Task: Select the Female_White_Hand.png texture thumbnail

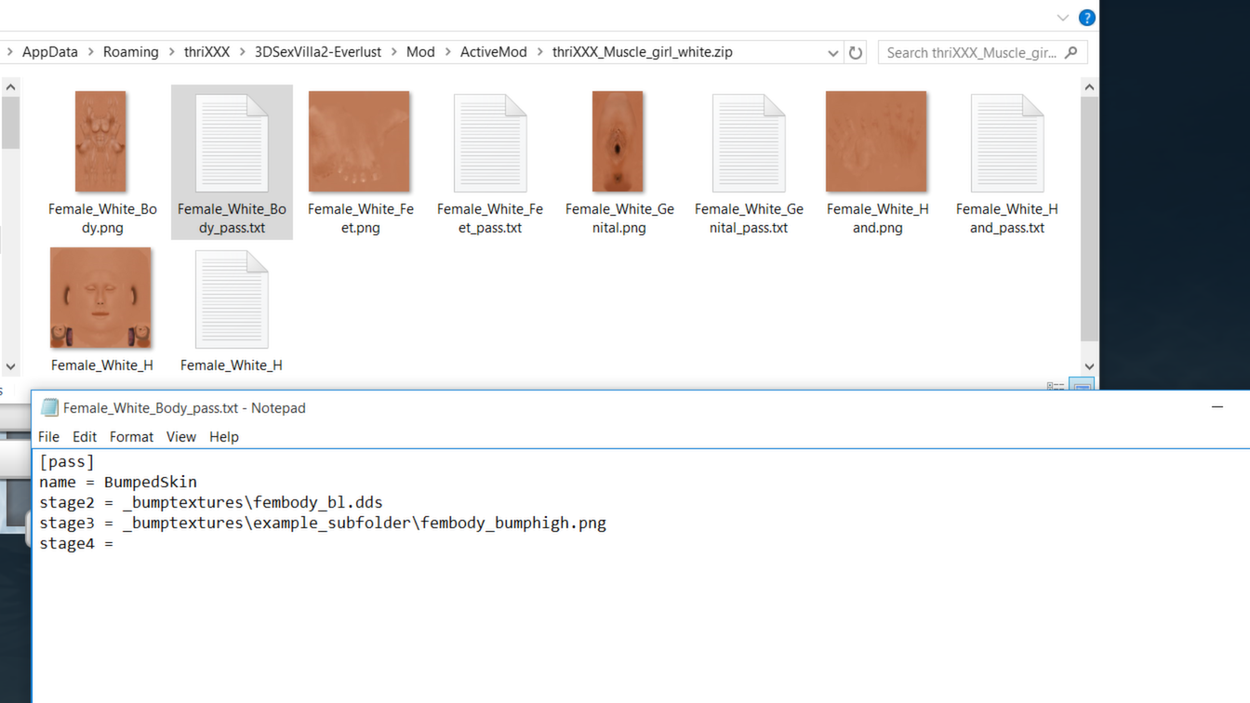Action: [x=876, y=141]
